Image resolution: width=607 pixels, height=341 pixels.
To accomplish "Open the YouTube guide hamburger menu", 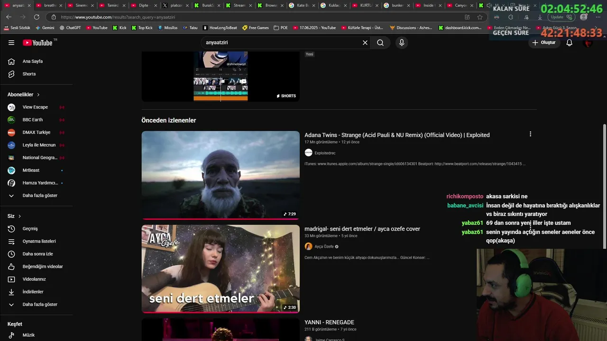I will [11, 43].
